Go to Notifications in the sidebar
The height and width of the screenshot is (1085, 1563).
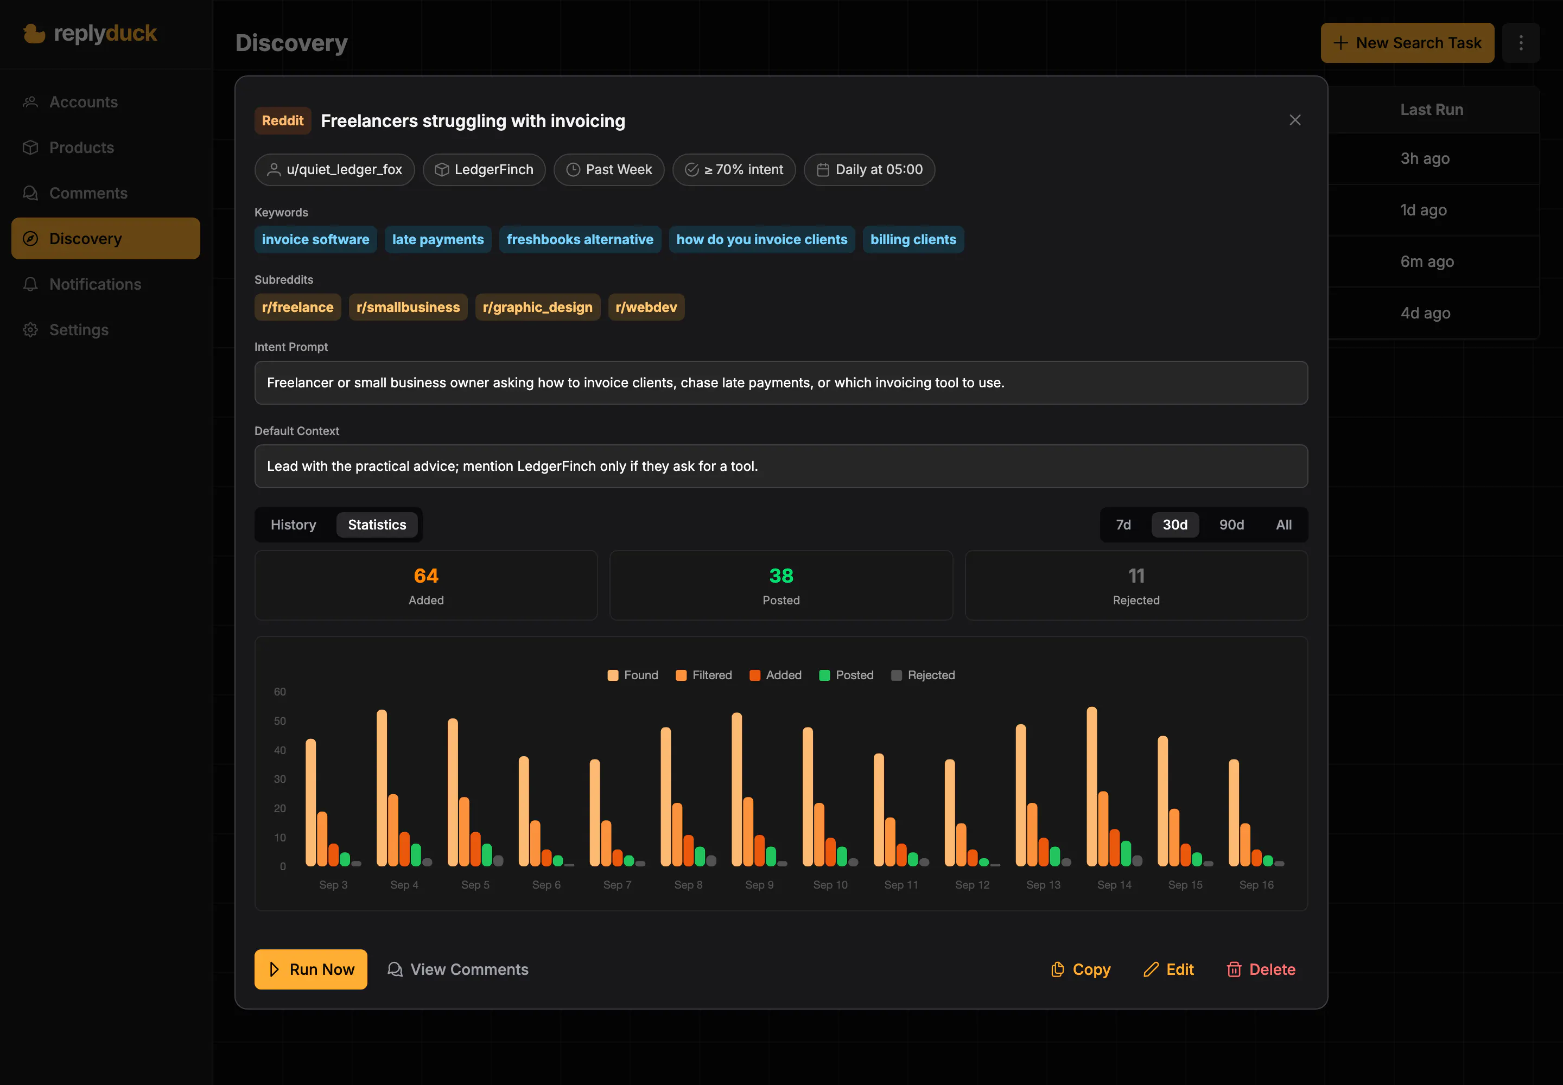[105, 284]
